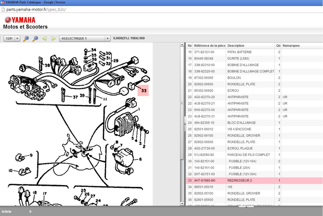This screenshot has width=323, height=216.
Task: Click the diagram scrollbar down arrow
Action: pyautogui.click(x=182, y=204)
